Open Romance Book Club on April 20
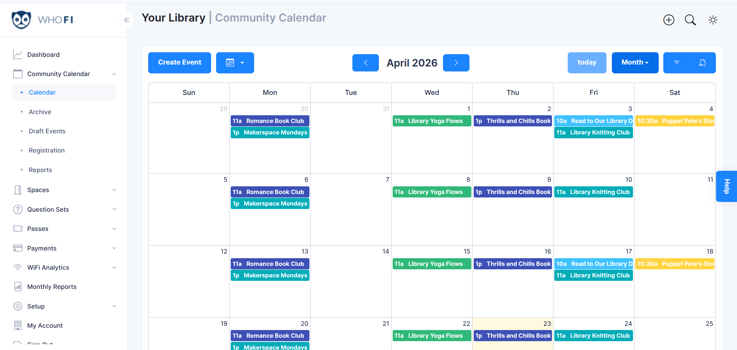This screenshot has height=350, width=737. click(x=270, y=336)
